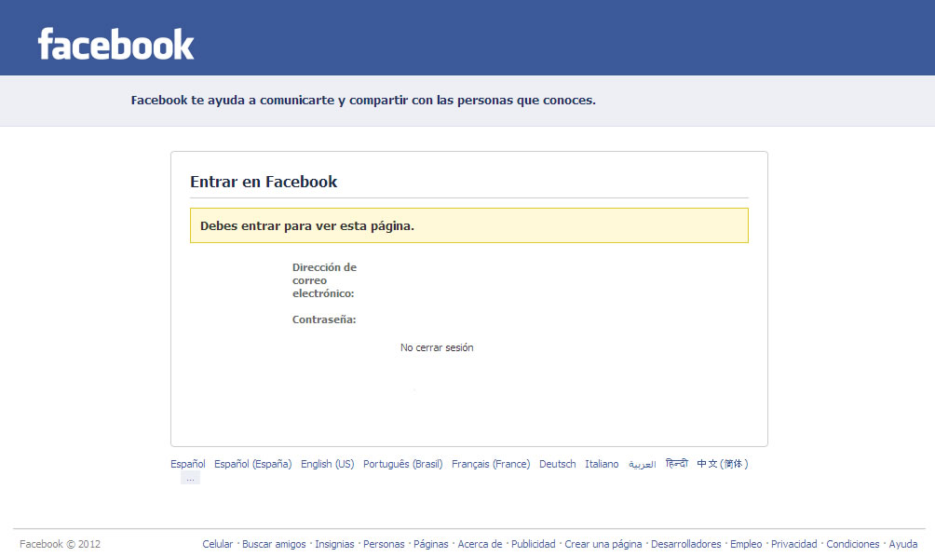Screen dimensions: 935x557
Task: Click the facebook logo in header
Action: coord(115,44)
